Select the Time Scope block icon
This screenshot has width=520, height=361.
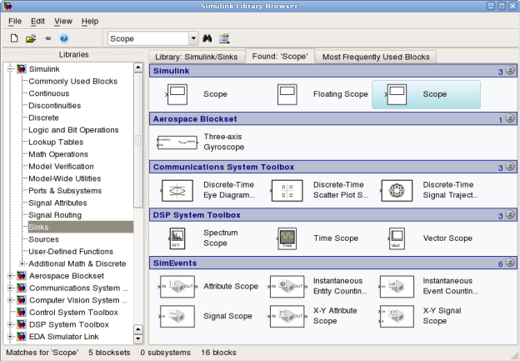click(287, 238)
